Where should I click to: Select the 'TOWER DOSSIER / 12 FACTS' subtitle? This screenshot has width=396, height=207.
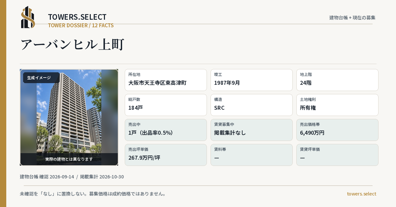[81, 25]
